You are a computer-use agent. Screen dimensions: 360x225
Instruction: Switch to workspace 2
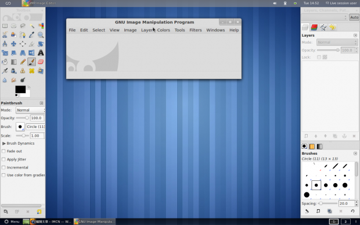coord(345,222)
